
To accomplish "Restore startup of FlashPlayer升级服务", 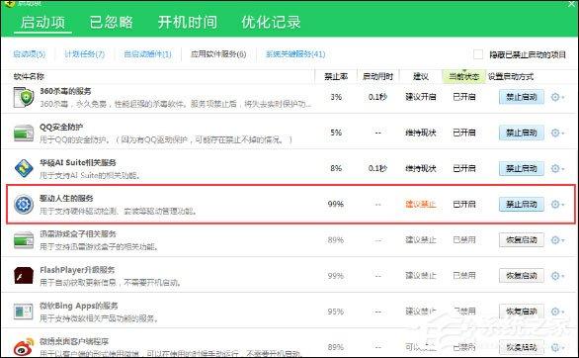I will click(522, 276).
